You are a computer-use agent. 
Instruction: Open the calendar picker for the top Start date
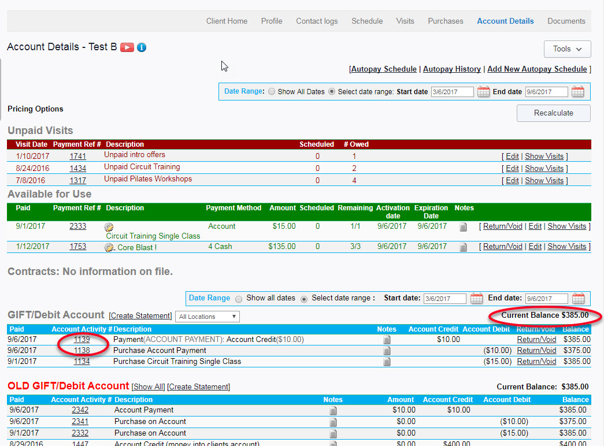pyautogui.click(x=483, y=91)
